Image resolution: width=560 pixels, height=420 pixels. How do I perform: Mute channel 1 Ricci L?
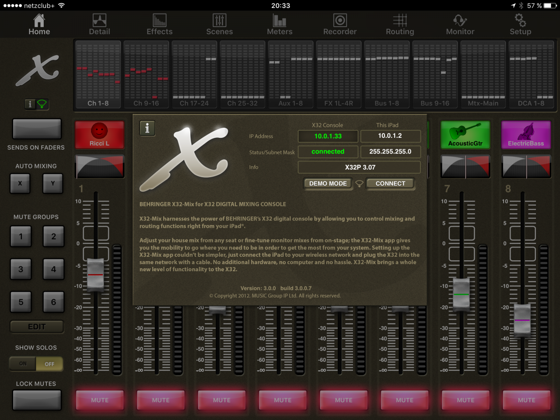click(100, 400)
